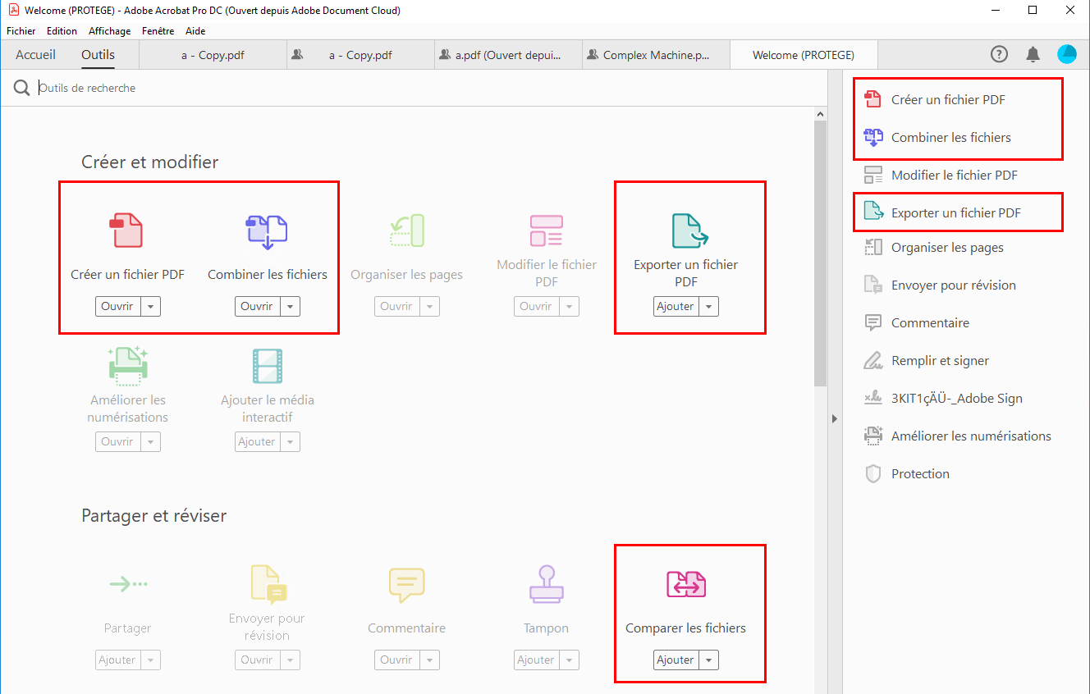
Task: Open the help question mark icon
Action: click(999, 54)
